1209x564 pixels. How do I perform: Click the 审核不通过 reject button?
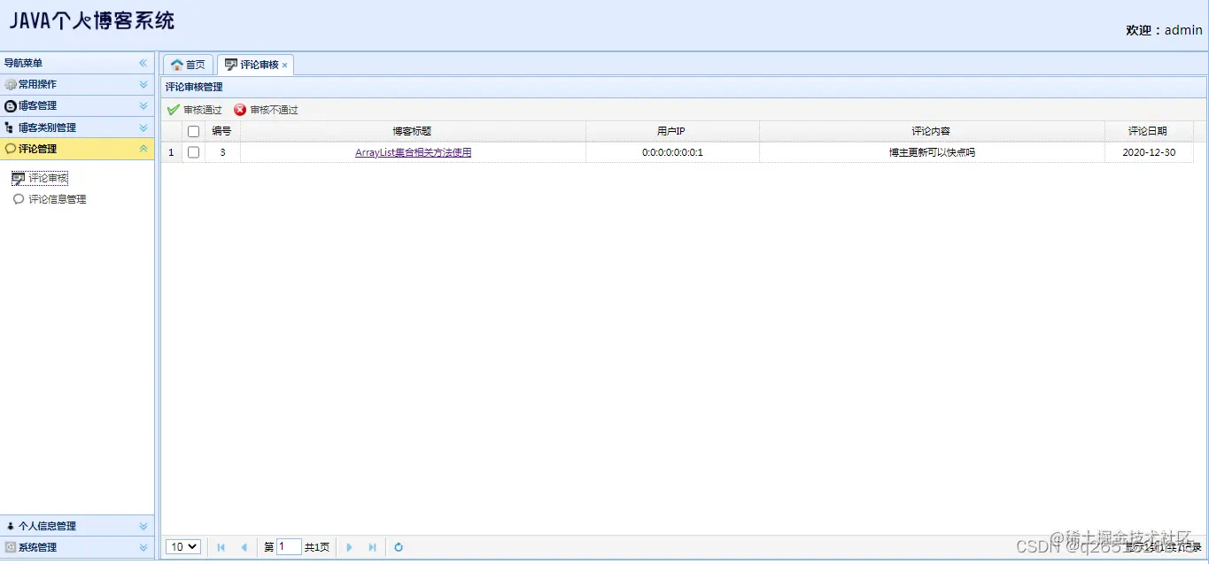click(266, 110)
